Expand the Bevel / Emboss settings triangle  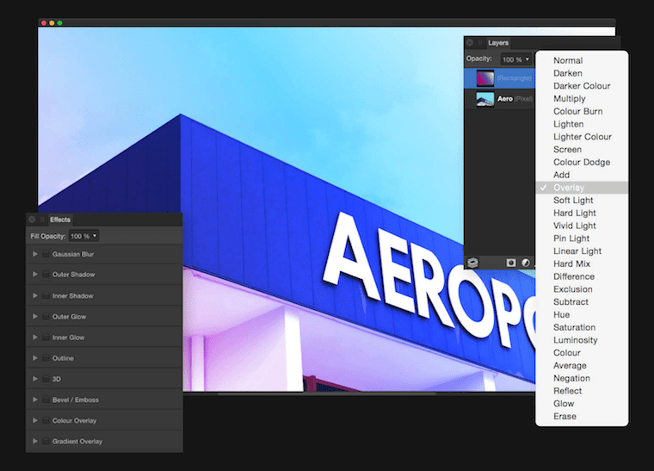(35, 400)
